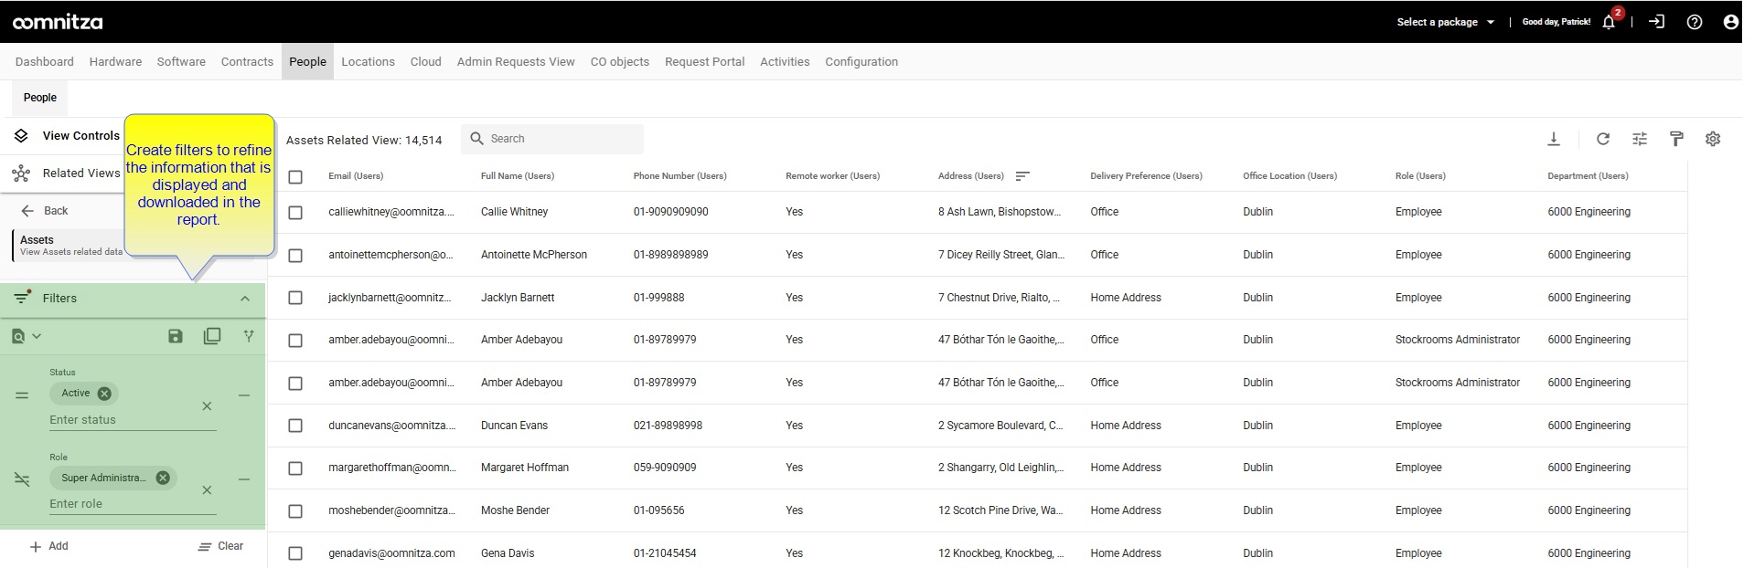This screenshot has height=568, width=1754.
Task: Click the View Controls layers icon
Action: 21,135
